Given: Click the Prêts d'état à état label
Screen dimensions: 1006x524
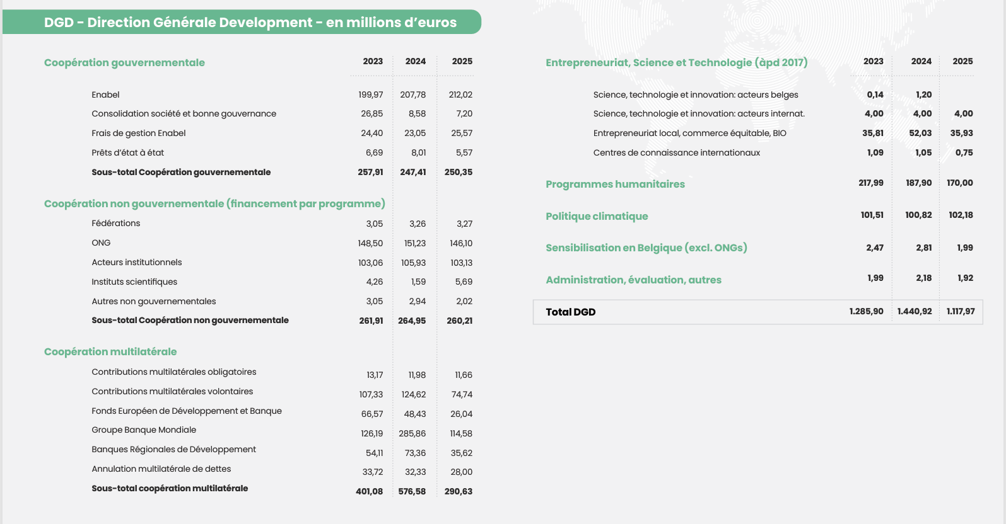Looking at the screenshot, I should tap(127, 152).
